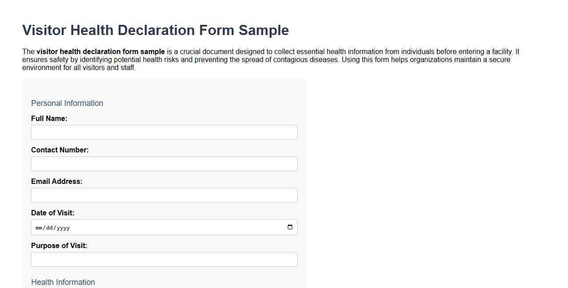The height and width of the screenshot is (288, 568).
Task: Click the Full Name input field
Action: click(x=164, y=132)
